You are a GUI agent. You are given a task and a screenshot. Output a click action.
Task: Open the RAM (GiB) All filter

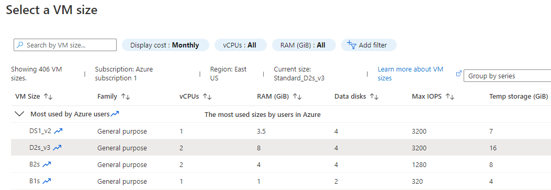[303, 45]
